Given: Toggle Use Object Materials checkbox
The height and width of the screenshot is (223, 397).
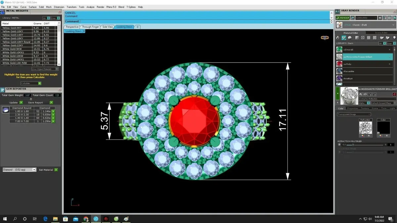Looking at the screenshot, I should (x=45, y=69).
